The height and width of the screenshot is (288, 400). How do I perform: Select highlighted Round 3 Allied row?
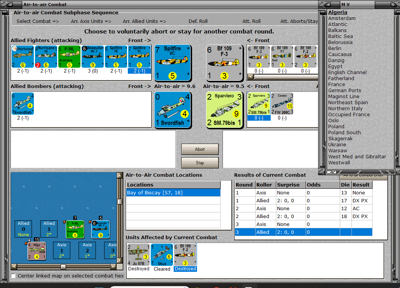click(304, 232)
